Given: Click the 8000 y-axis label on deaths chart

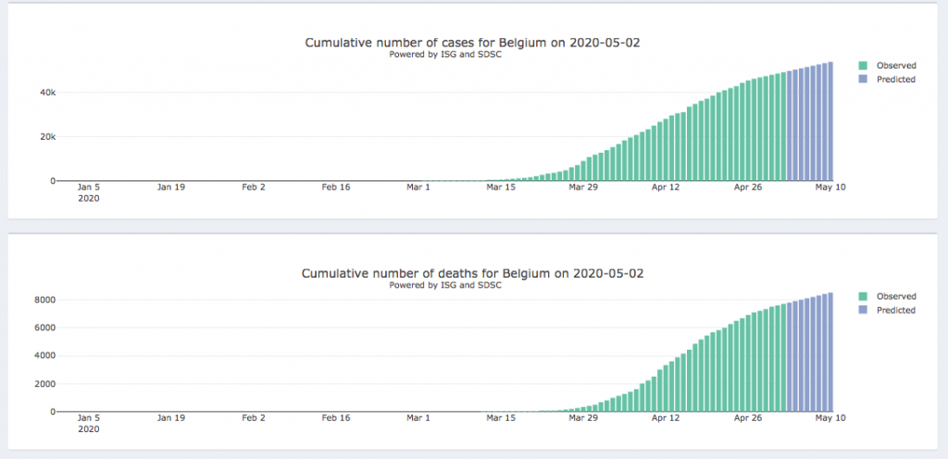Looking at the screenshot, I should (x=47, y=300).
